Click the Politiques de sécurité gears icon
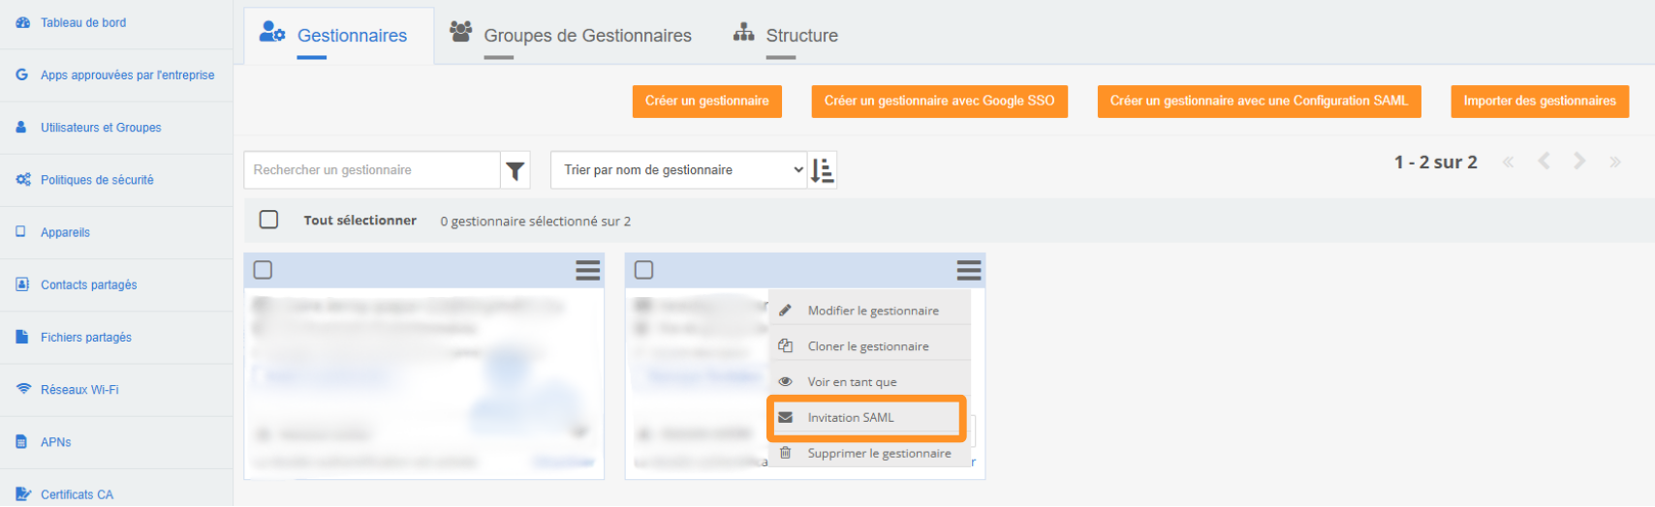 23,180
